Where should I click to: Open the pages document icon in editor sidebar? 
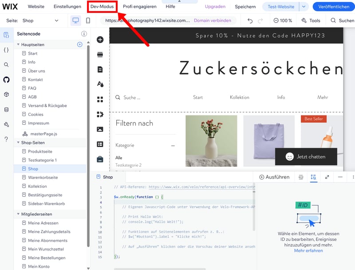[100, 69]
